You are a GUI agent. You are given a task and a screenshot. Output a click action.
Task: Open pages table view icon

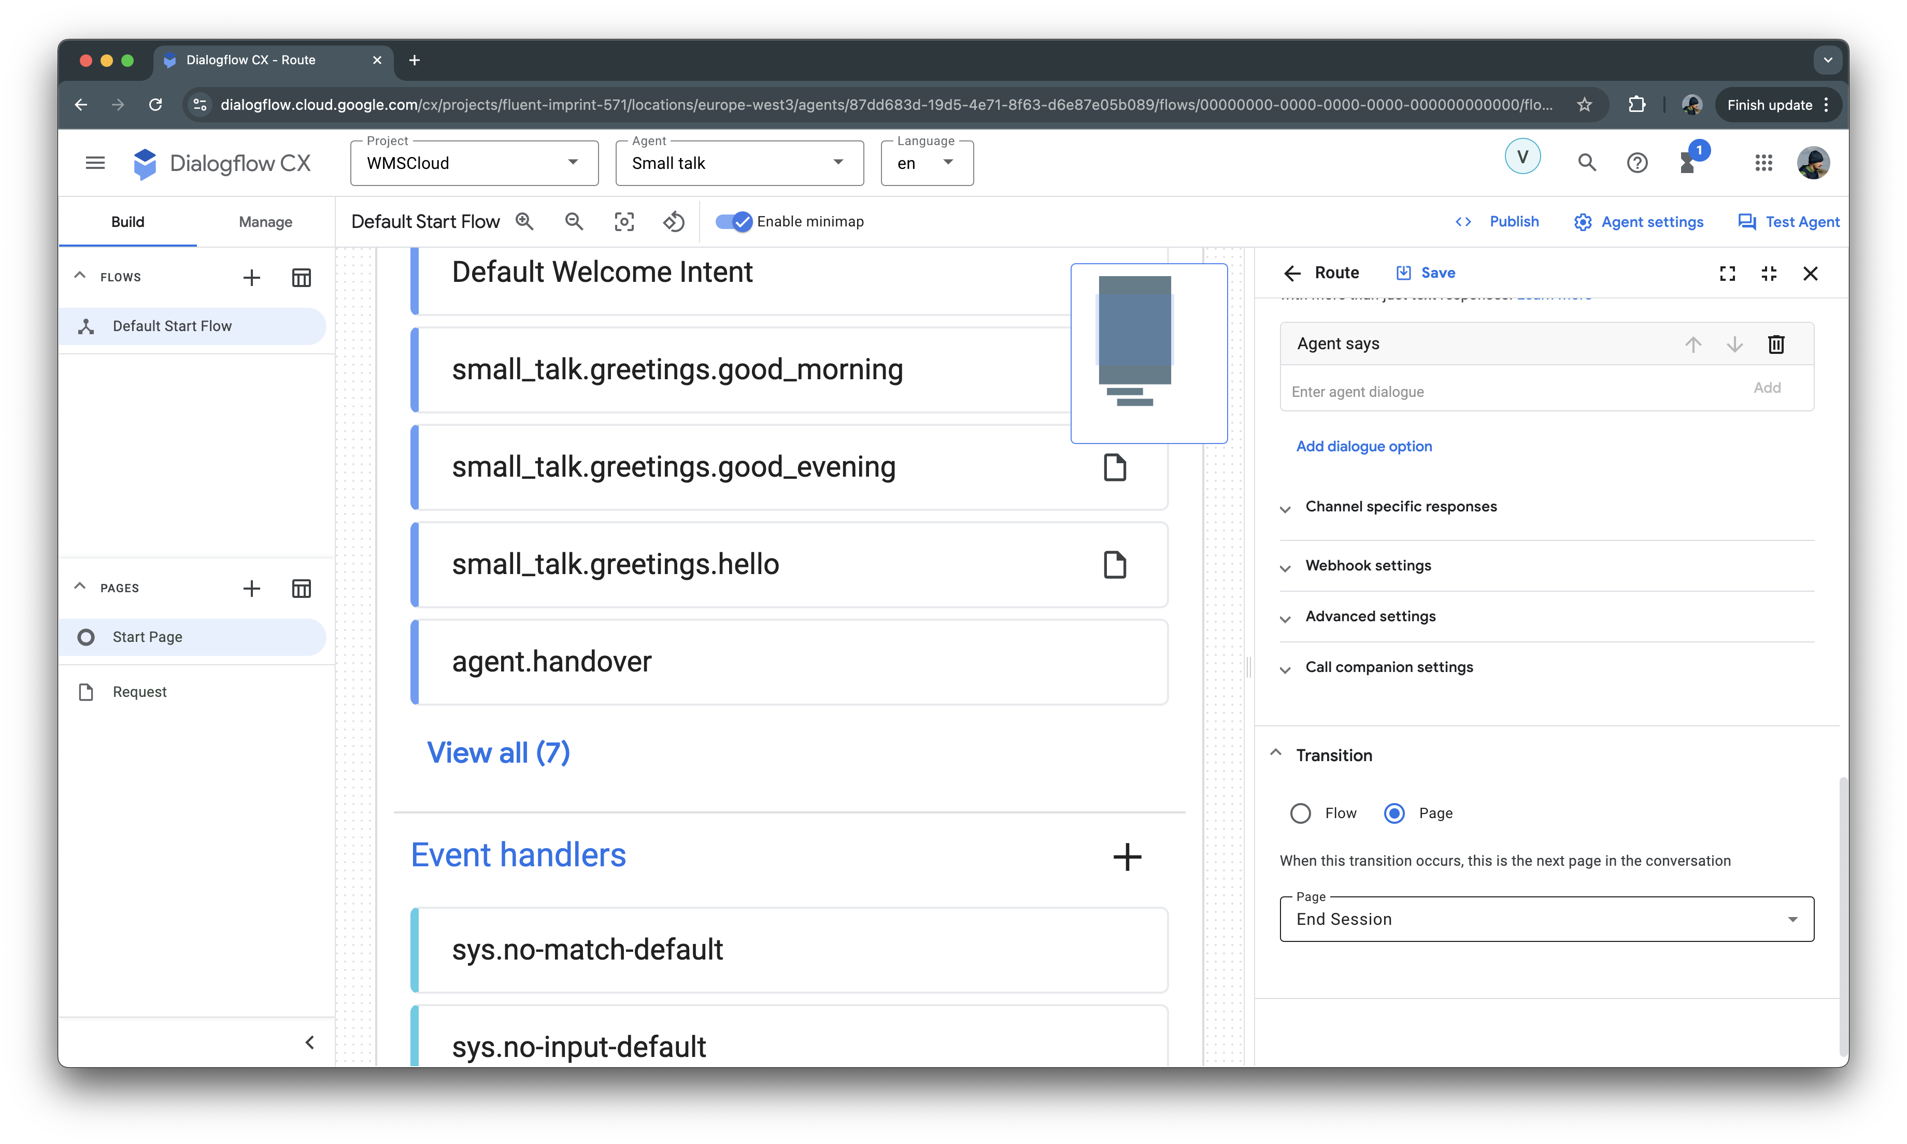pyautogui.click(x=302, y=589)
